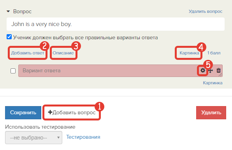Click the answer field resize handle
The height and width of the screenshot is (150, 232).
coord(220,75)
